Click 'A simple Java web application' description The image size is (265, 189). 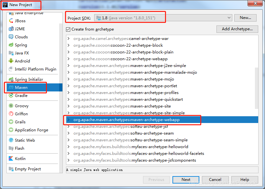94,170
